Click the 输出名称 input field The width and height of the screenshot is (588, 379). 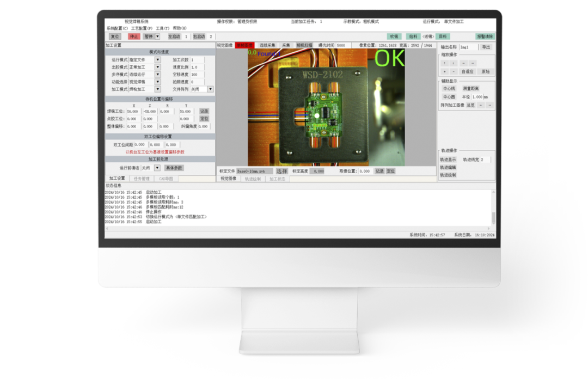pyautogui.click(x=469, y=47)
